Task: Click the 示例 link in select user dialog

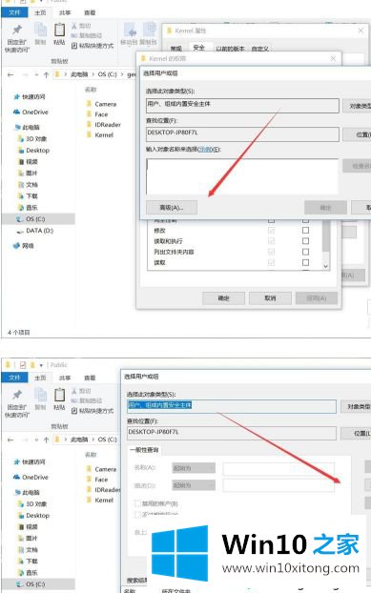Action: 205,150
